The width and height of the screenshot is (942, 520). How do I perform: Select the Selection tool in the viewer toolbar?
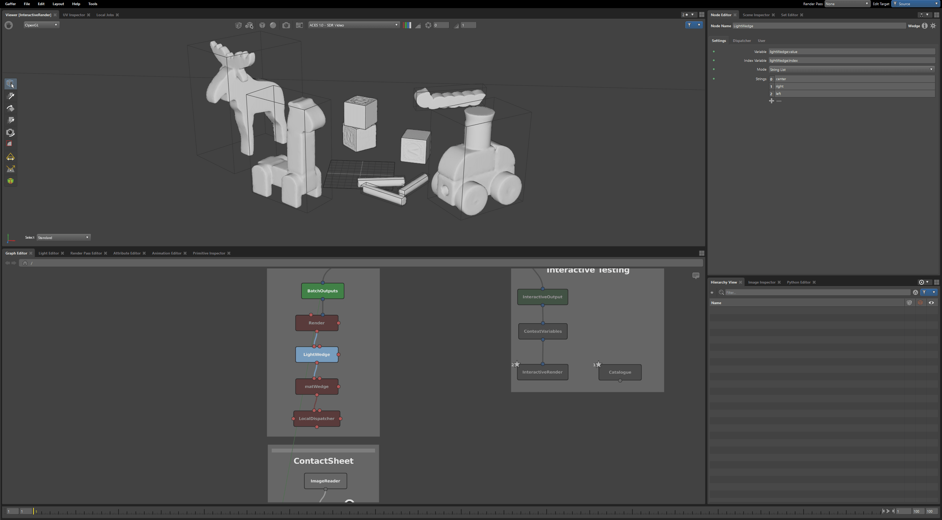pos(10,84)
